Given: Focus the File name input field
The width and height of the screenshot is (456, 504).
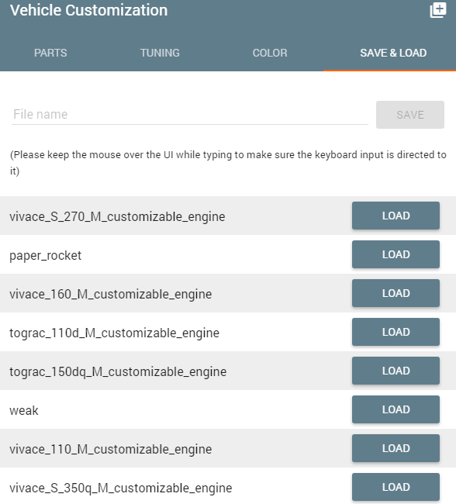Looking at the screenshot, I should click(x=190, y=115).
